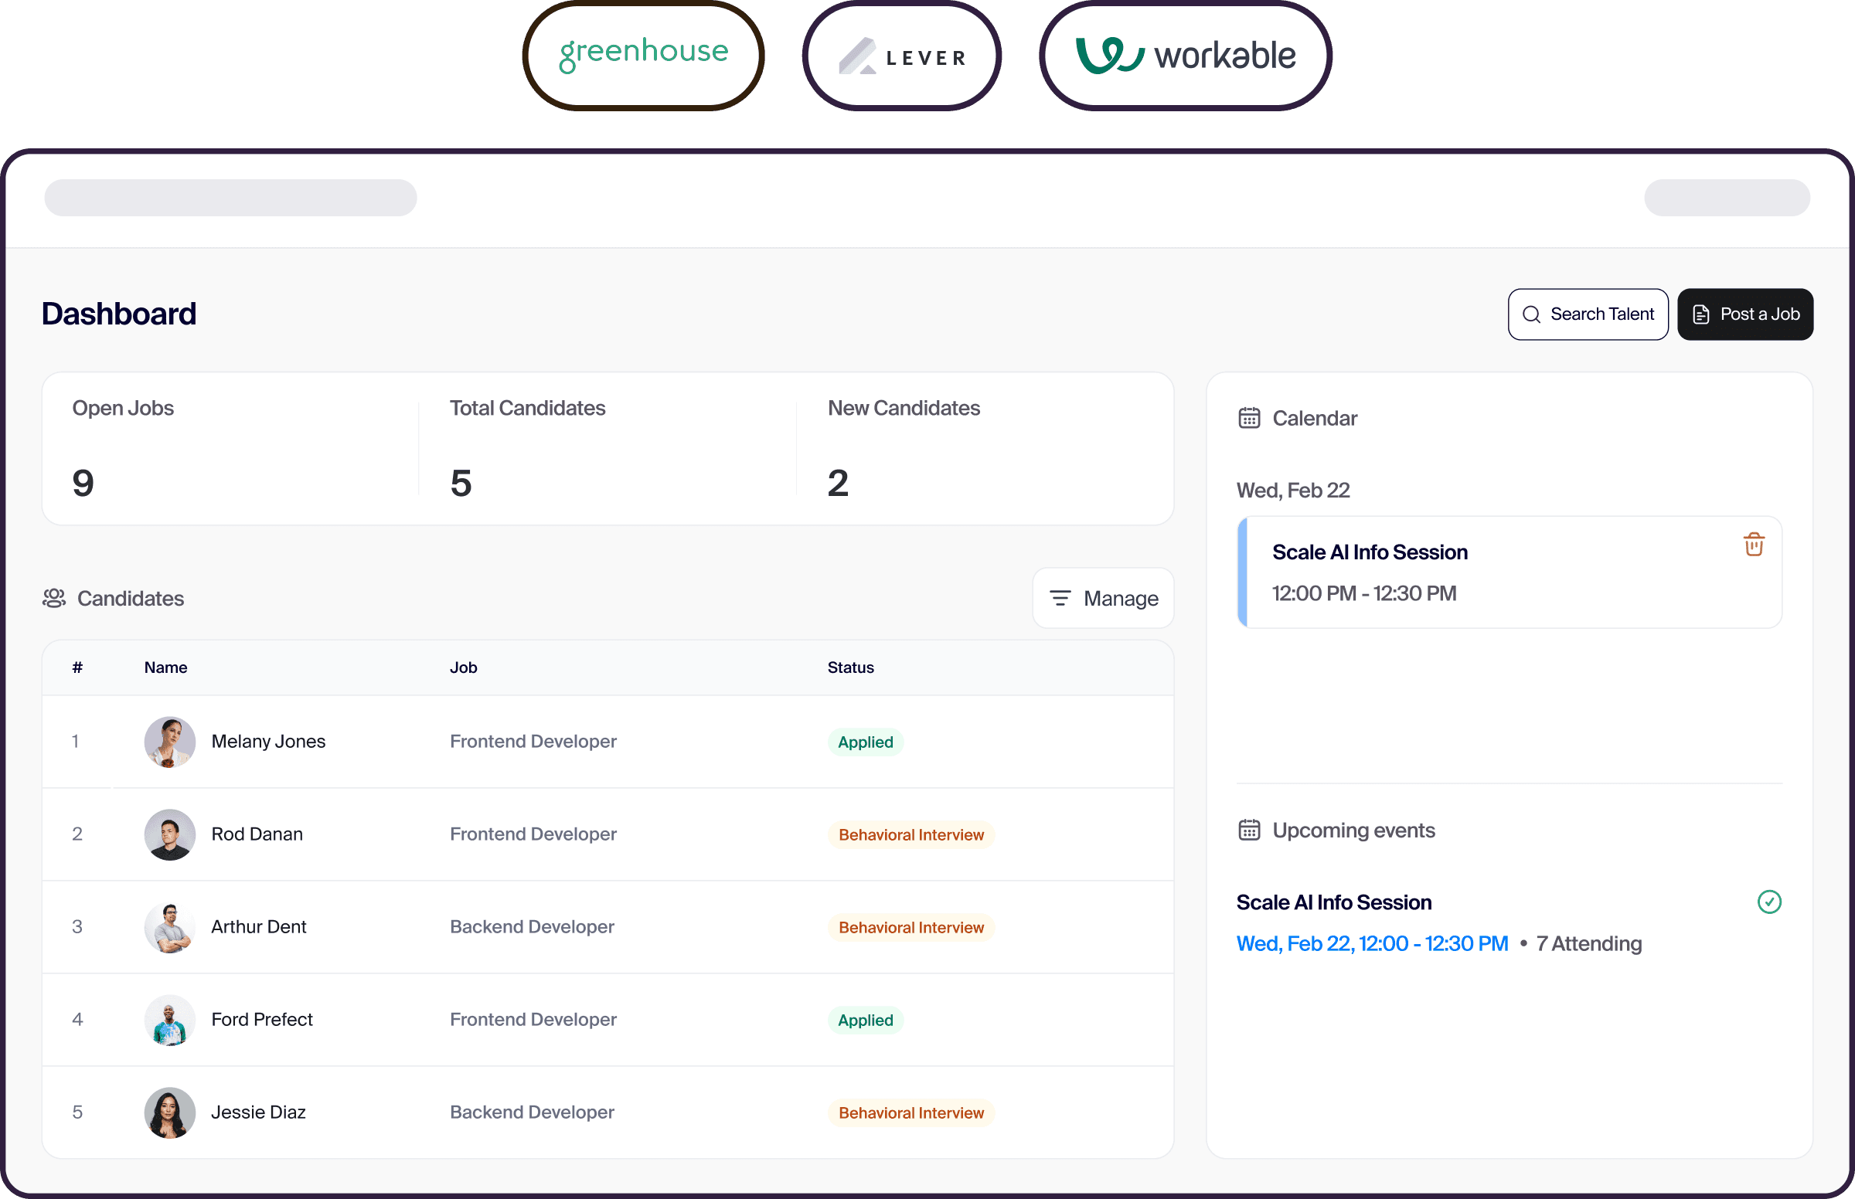The height and width of the screenshot is (1199, 1855).
Task: Select Rod Danan's avatar
Action: 169,834
